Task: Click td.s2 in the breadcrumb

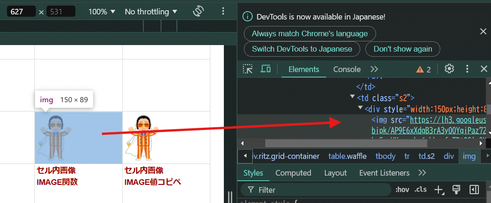Action: click(x=426, y=156)
